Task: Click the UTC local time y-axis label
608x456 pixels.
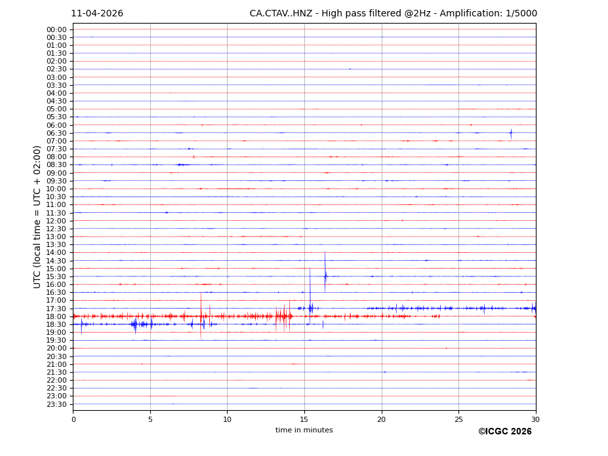Action: (x=38, y=217)
